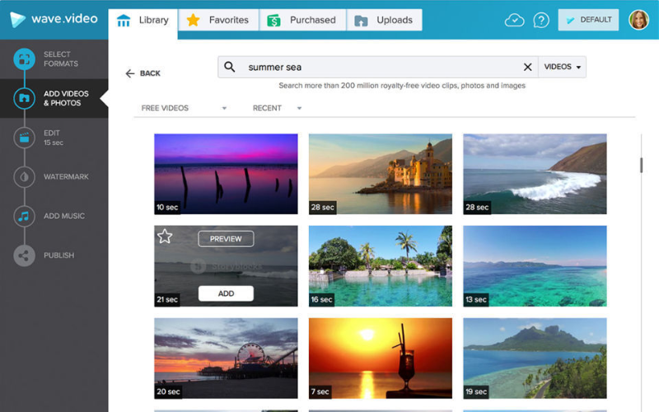Select the purple sunset 10 sec video
The height and width of the screenshot is (412, 659).
tap(226, 174)
